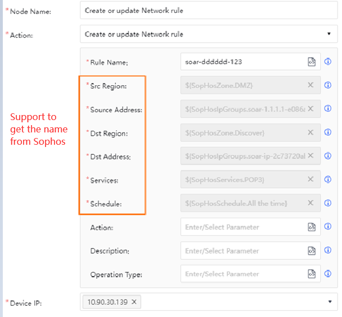Open parameter picker icon in Rule Name field
Screen dimensions: 342x317
point(312,62)
